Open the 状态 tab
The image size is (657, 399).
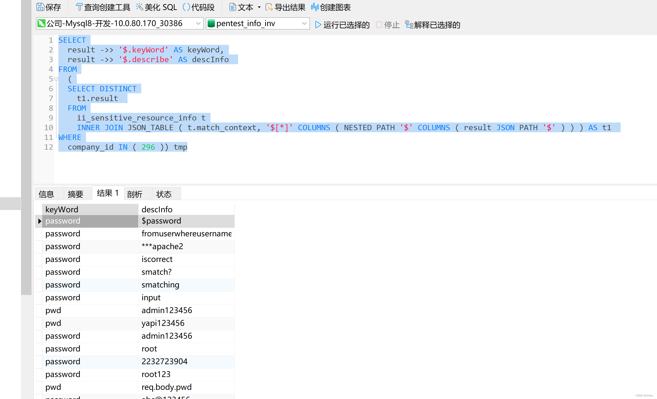[164, 194]
